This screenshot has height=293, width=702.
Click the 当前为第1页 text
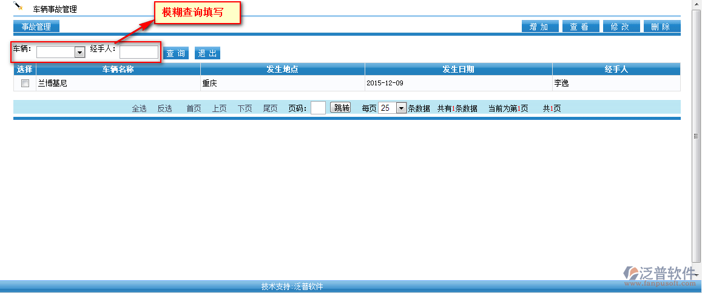click(x=508, y=108)
